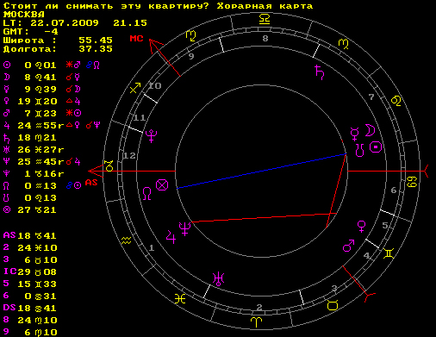Click the red MC label

(136, 38)
